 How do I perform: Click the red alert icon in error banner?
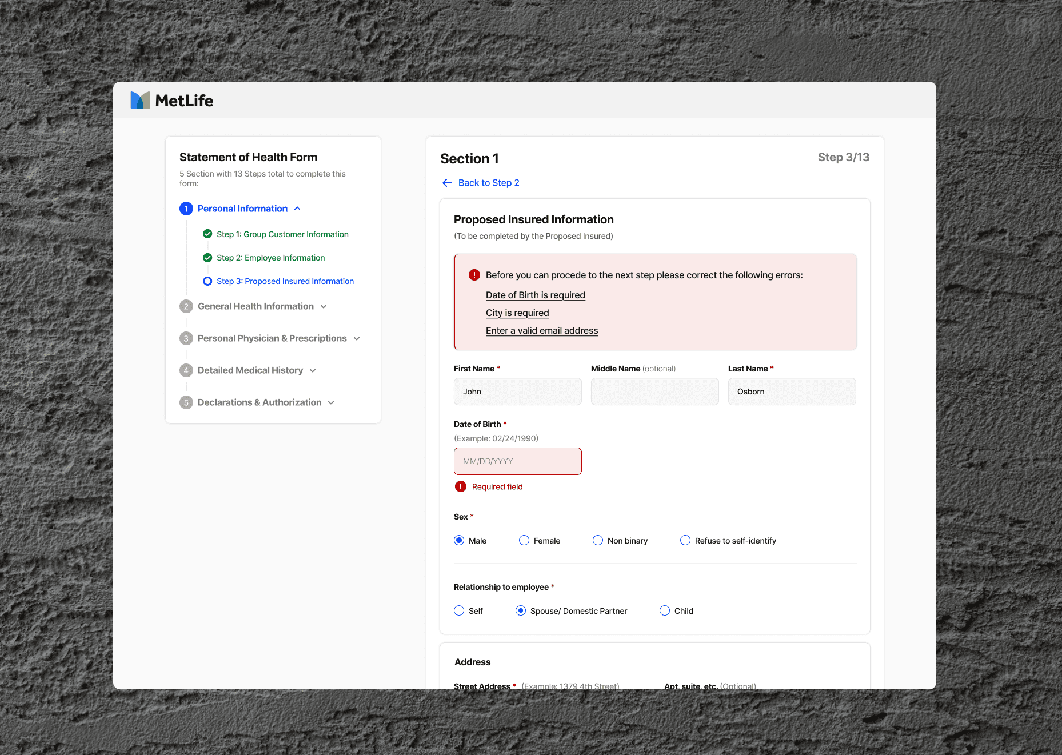pyautogui.click(x=474, y=275)
